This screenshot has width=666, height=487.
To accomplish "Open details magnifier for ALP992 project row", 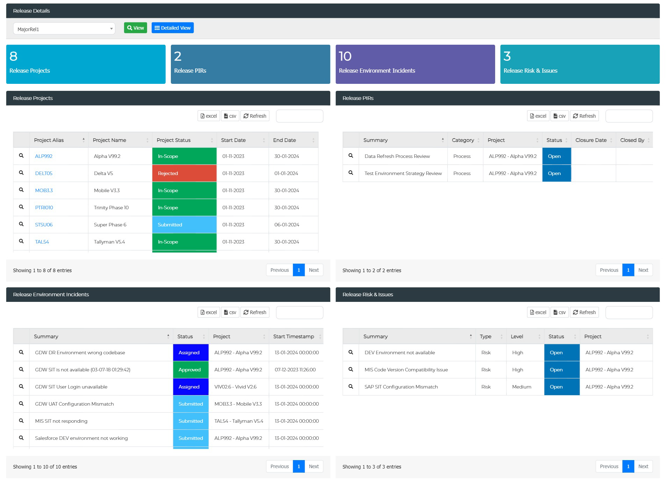I will point(21,156).
